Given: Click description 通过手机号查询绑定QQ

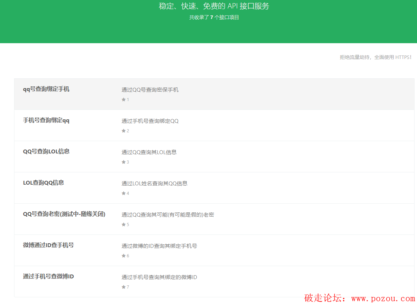Looking at the screenshot, I should click(x=150, y=121).
